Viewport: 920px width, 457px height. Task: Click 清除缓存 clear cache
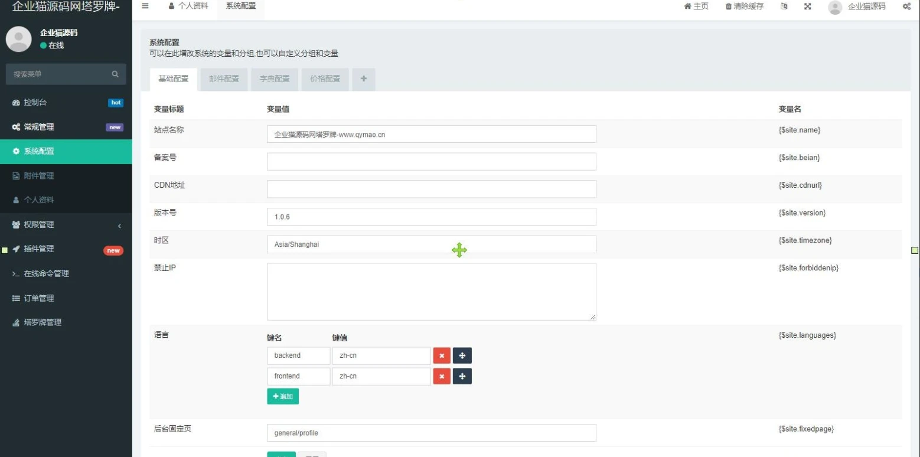745,6
